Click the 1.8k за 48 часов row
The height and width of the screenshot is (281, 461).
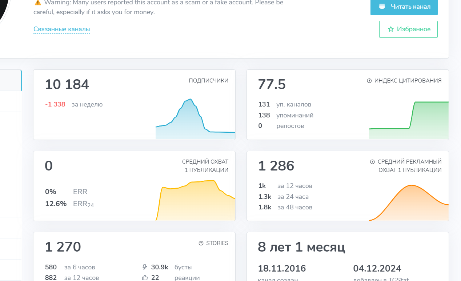pos(285,207)
